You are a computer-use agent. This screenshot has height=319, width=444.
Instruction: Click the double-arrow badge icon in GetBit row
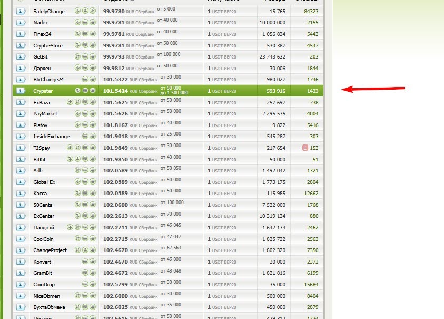click(x=77, y=56)
